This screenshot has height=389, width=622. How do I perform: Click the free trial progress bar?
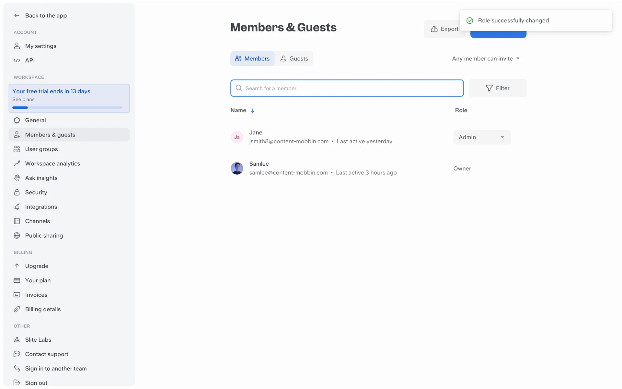[x=67, y=108]
